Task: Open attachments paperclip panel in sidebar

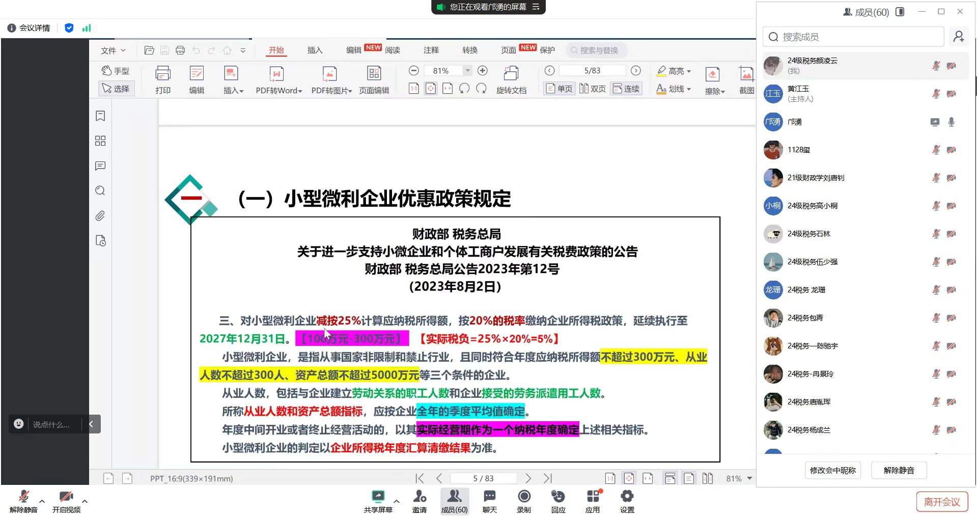Action: pyautogui.click(x=100, y=216)
